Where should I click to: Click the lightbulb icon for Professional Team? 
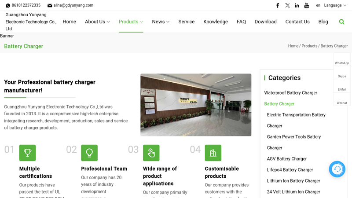[x=89, y=153]
